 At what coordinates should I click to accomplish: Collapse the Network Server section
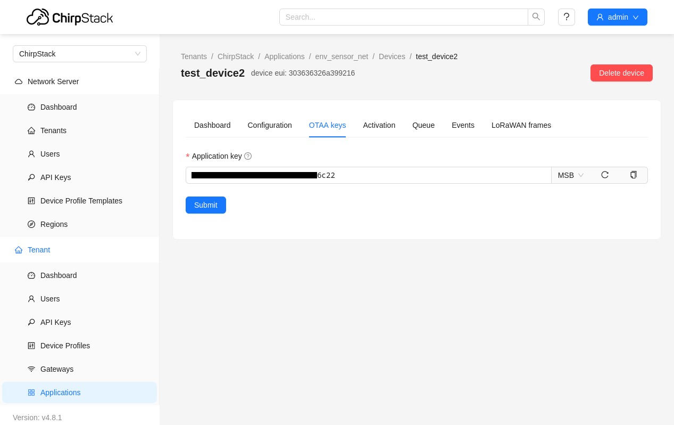[80, 81]
